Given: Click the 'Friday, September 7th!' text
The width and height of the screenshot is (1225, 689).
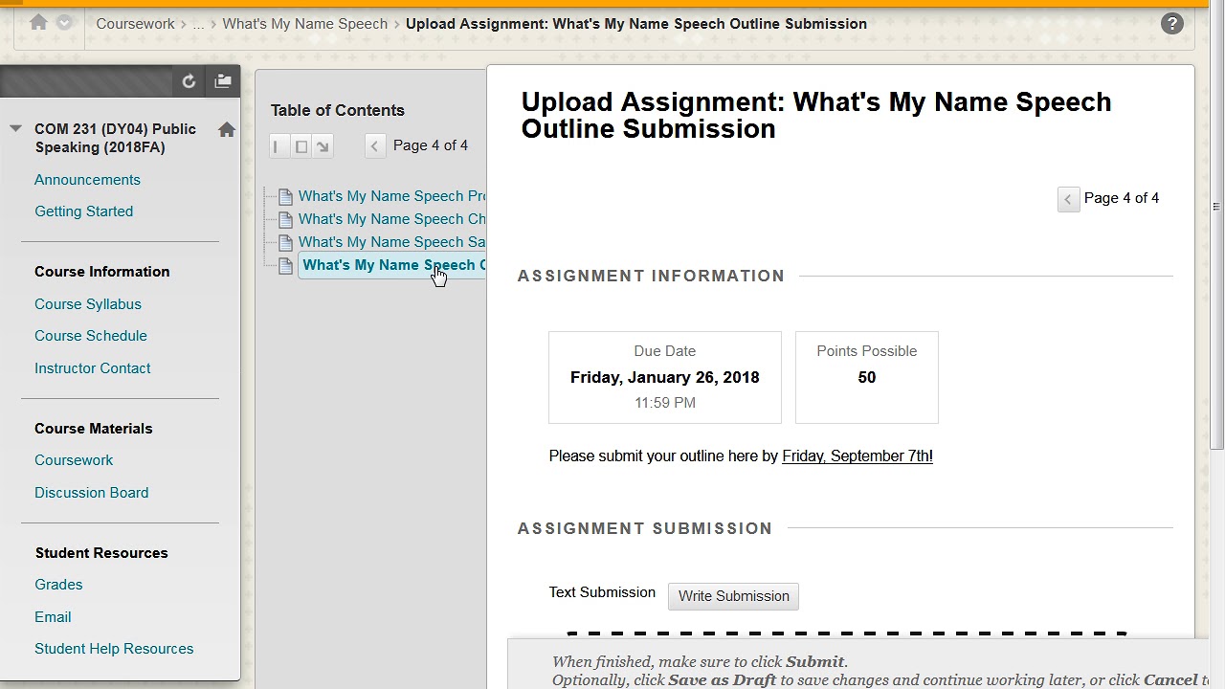Looking at the screenshot, I should 857,456.
